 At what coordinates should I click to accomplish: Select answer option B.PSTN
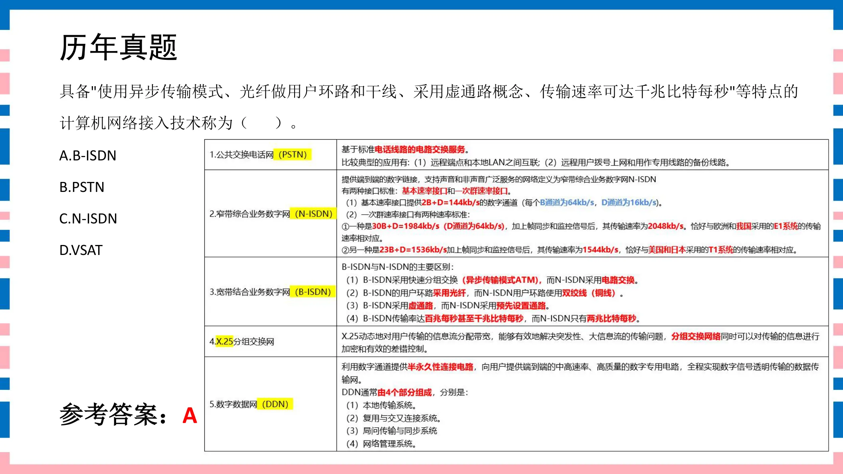[82, 187]
